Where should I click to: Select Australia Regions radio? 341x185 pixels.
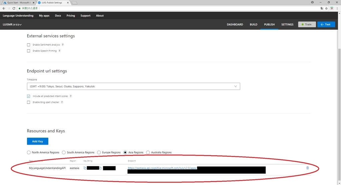click(148, 153)
